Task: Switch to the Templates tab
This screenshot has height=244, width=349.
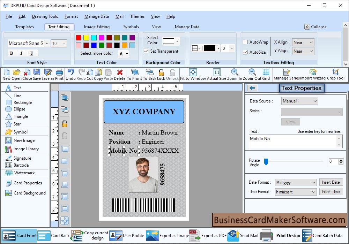Action: coord(24,27)
